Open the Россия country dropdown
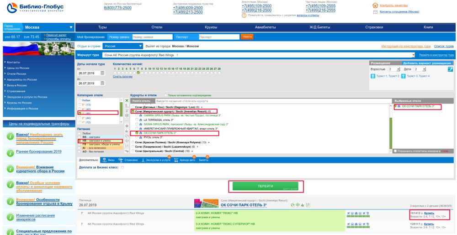 coord(141,46)
